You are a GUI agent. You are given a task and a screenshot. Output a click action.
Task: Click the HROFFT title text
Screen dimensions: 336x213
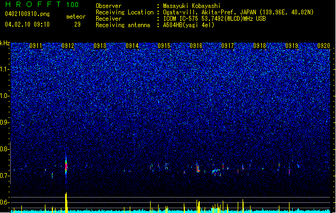point(33,4)
